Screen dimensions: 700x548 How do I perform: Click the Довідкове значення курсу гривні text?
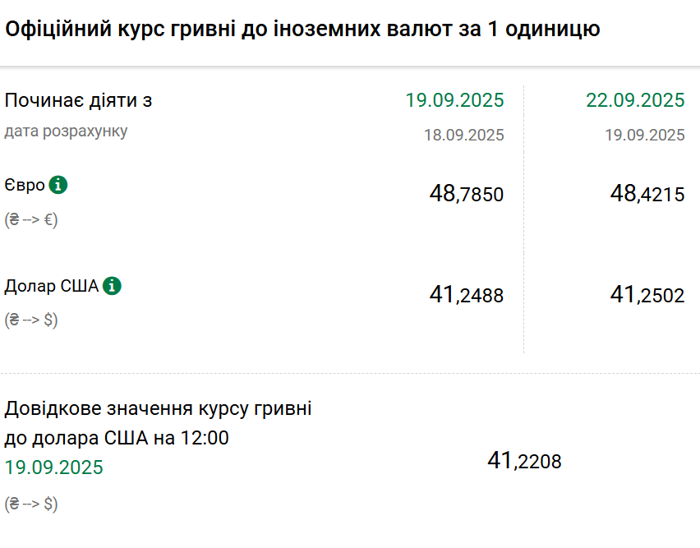tap(158, 409)
